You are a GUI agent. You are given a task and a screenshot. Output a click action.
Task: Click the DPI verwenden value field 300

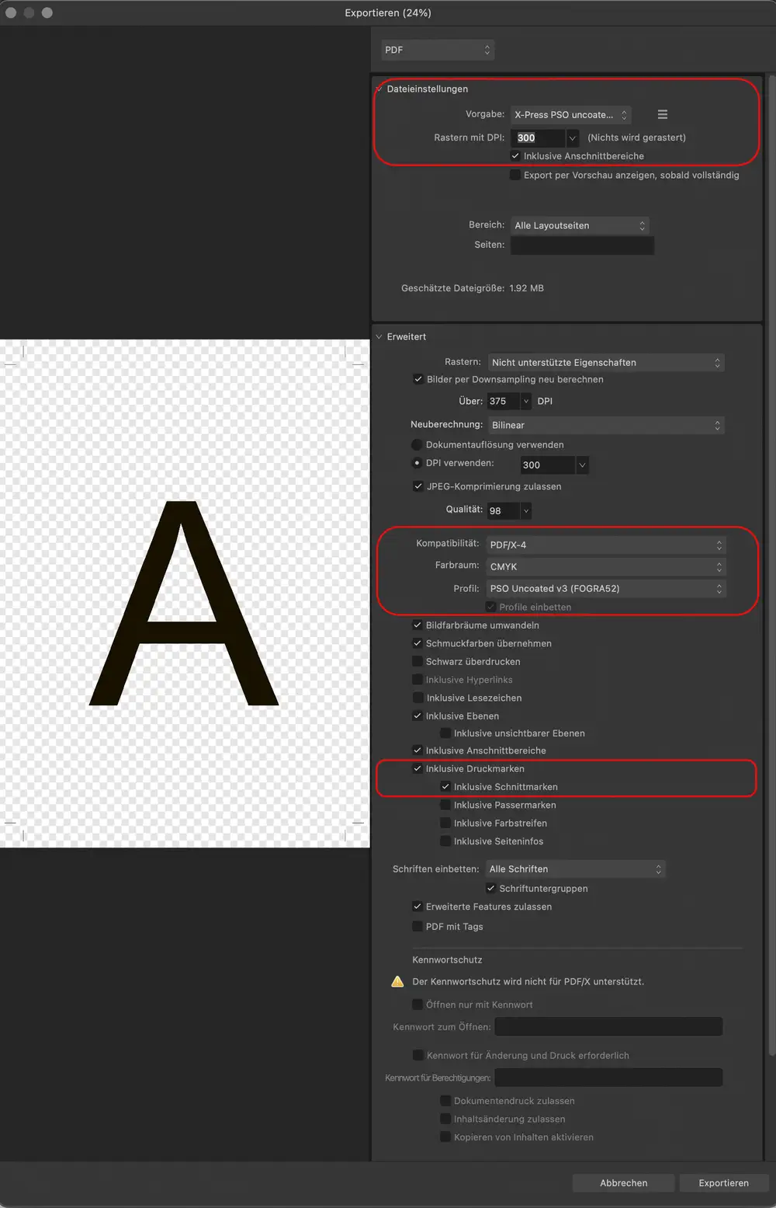click(x=548, y=465)
